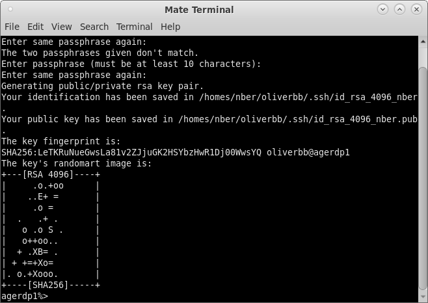This screenshot has width=428, height=303.
Task: Click the vertical scrollbar thumb
Action: (422, 176)
